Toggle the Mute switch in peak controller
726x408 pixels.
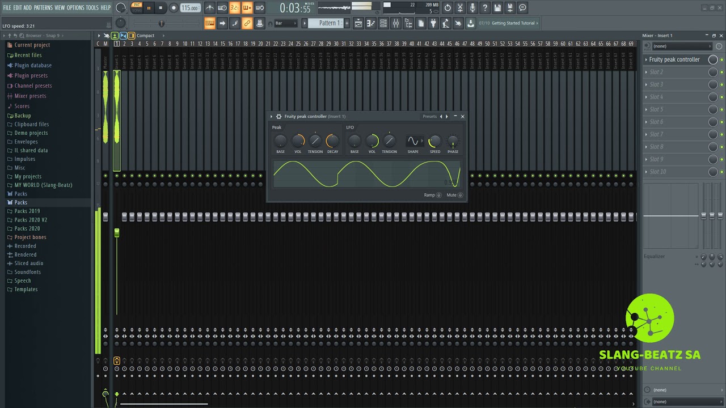tap(460, 195)
